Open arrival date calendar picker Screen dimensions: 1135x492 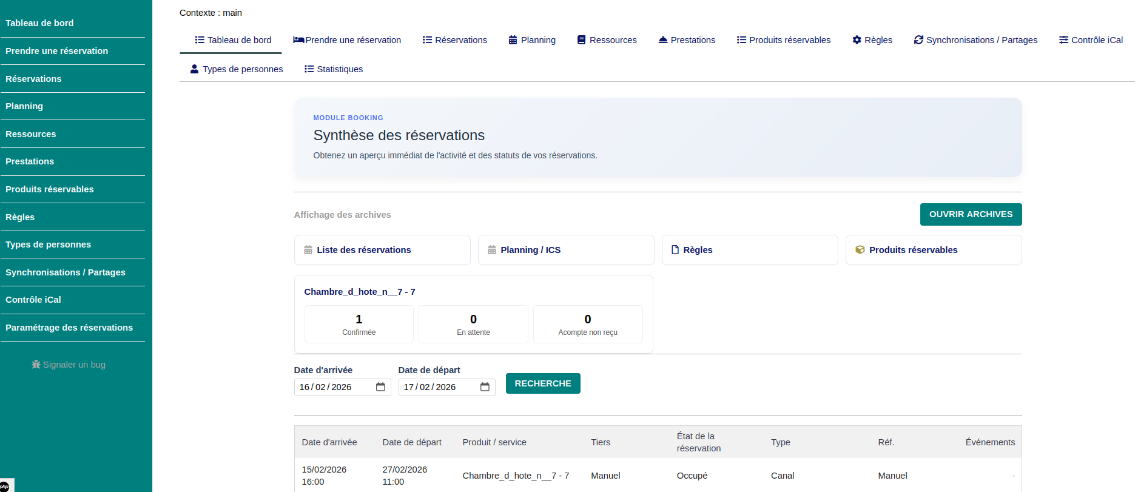(380, 387)
